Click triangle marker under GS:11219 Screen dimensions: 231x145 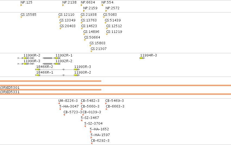[107, 34]
